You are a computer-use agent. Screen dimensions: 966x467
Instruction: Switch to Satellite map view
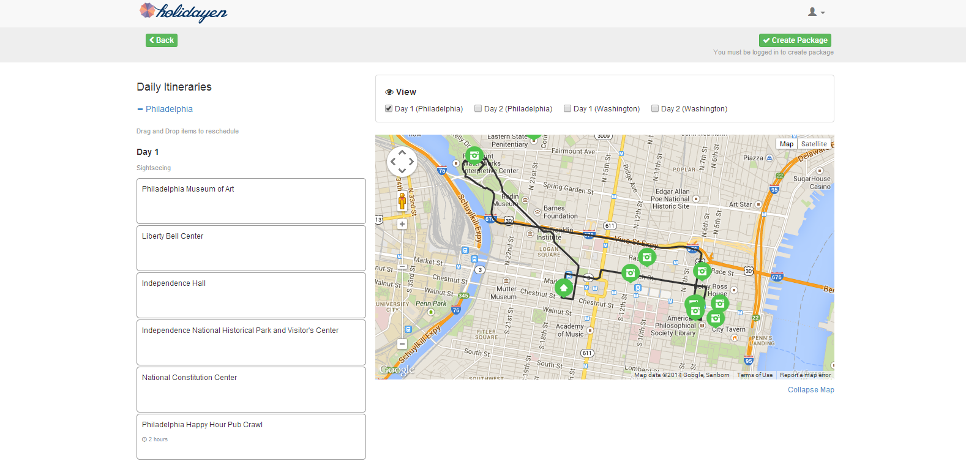coord(814,144)
